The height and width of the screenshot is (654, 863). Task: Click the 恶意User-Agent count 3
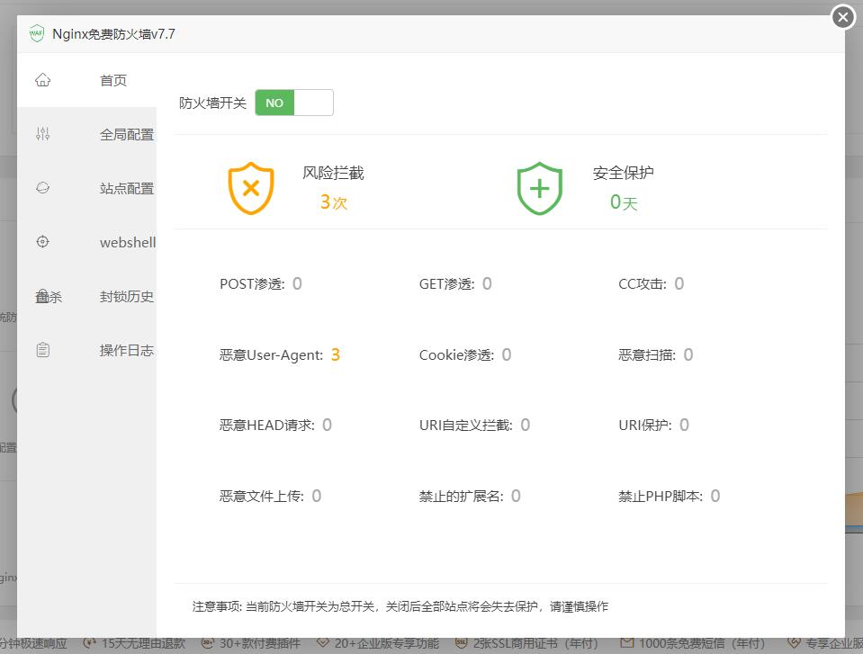[335, 354]
